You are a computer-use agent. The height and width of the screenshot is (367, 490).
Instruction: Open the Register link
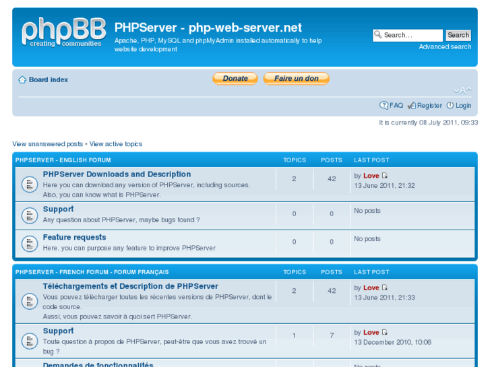[429, 106]
